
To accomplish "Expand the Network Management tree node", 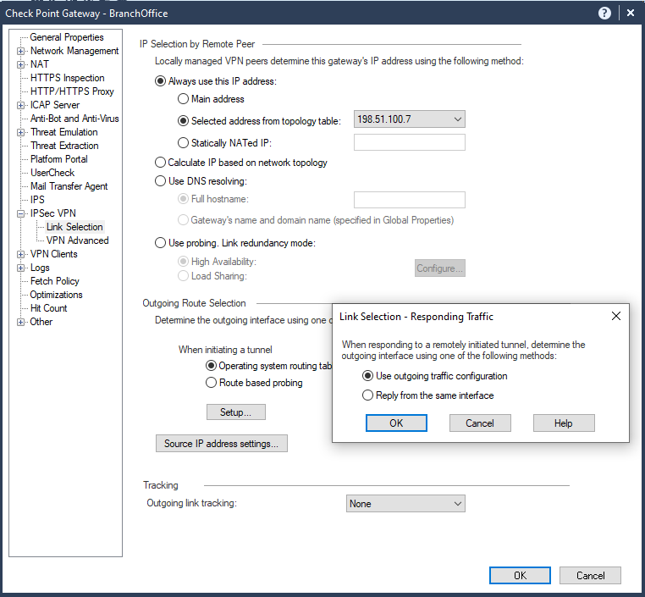I will pos(20,51).
